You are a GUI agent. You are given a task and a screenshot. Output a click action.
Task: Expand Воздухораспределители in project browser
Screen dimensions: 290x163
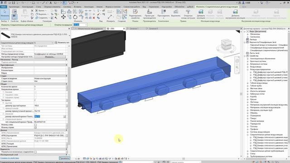248,69
